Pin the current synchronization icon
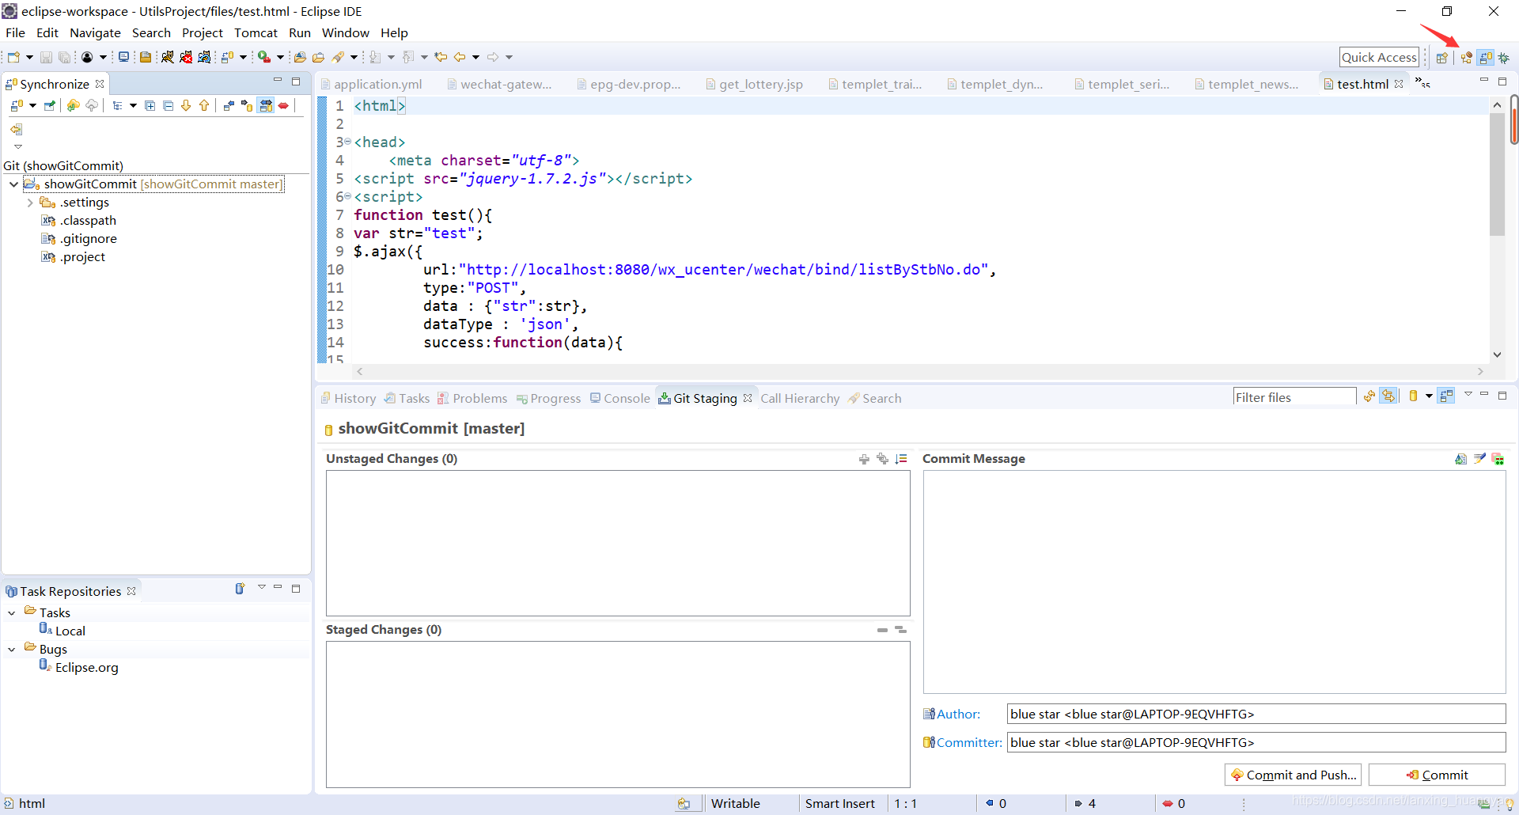Image resolution: width=1519 pixels, height=815 pixels. tap(50, 106)
